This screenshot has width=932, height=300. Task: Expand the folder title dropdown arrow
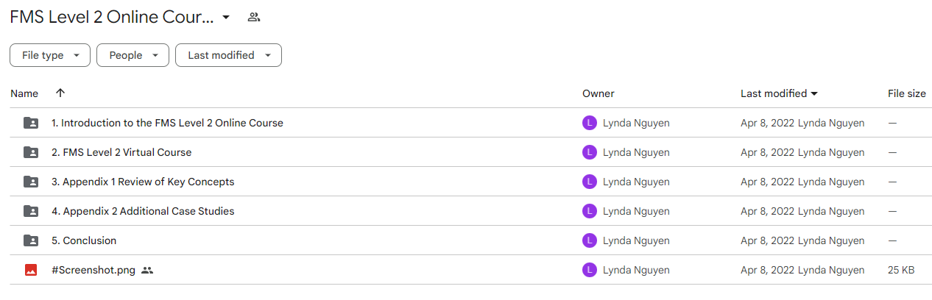226,17
